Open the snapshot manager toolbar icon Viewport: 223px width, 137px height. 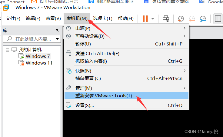[x=203, y=18]
